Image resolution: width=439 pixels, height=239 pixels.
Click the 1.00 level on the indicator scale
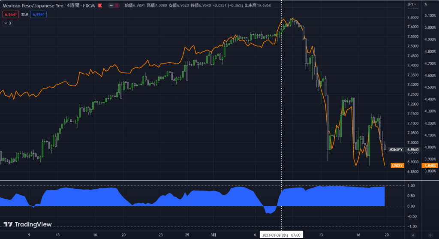point(412,186)
